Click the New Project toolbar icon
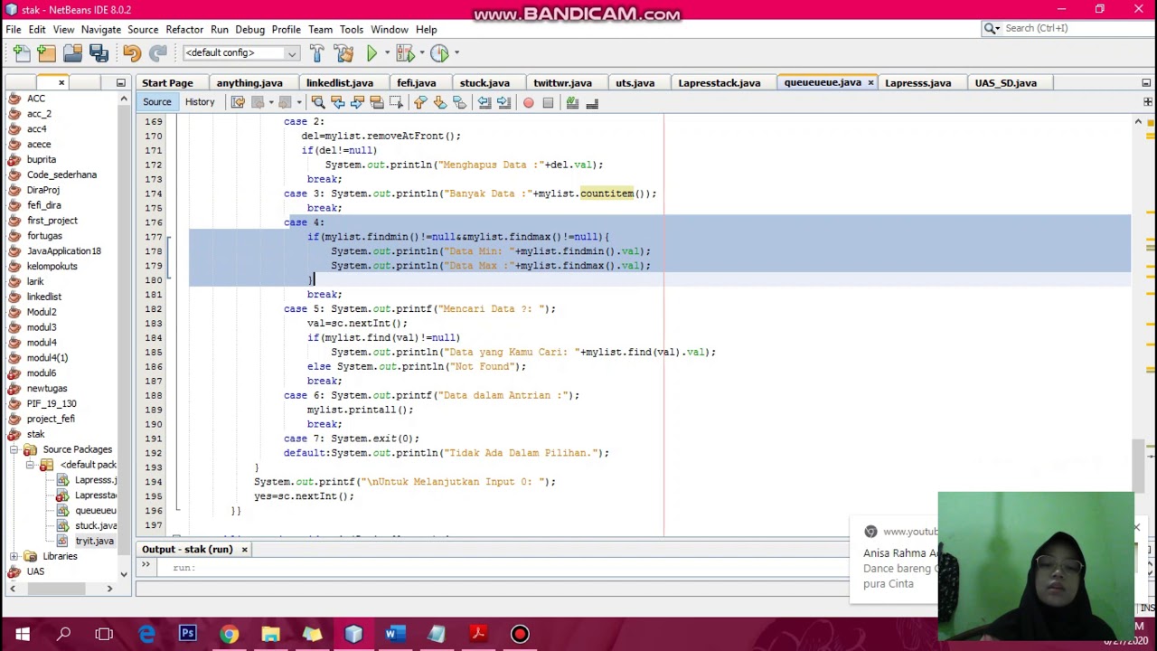Screen dimensions: 1157x651 point(47,53)
